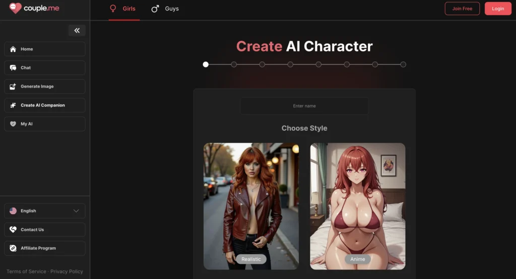Click the Create AI Companion sparkle icon

(x=13, y=105)
